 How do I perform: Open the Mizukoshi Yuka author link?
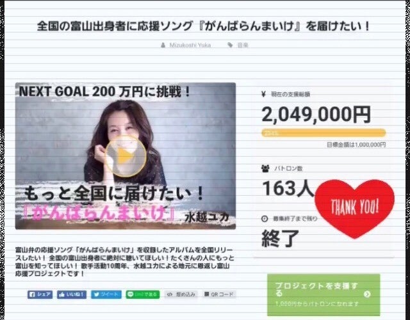(x=190, y=45)
